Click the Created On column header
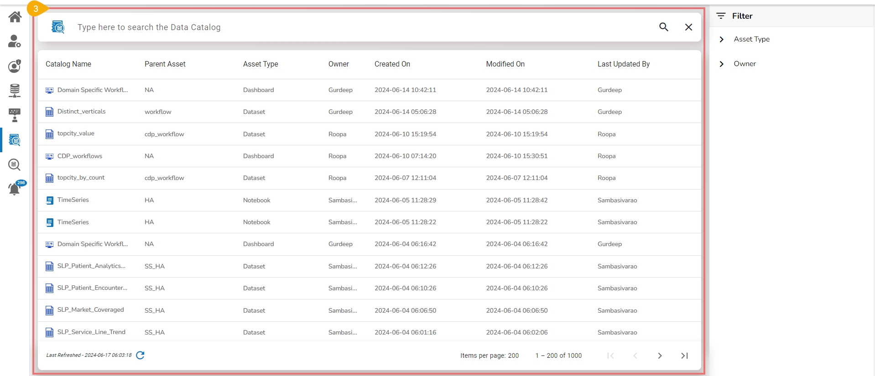Viewport: 875px width, 376px height. pyautogui.click(x=392, y=64)
